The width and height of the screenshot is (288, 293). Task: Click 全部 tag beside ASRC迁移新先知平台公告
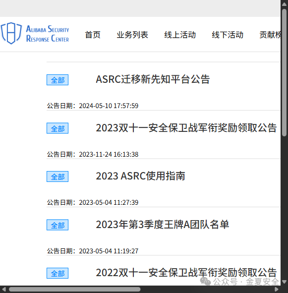[58, 80]
